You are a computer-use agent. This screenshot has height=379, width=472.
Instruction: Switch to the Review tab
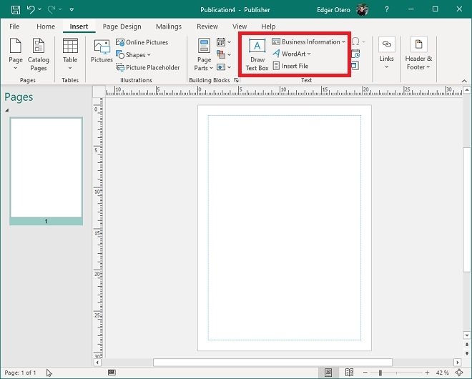(207, 26)
